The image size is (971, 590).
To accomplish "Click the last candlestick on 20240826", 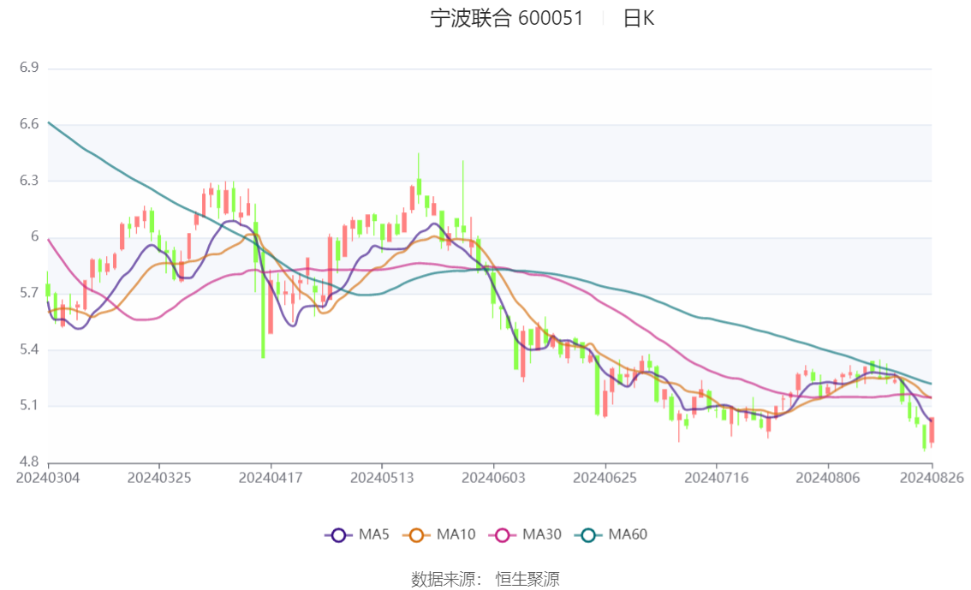I will click(x=932, y=432).
